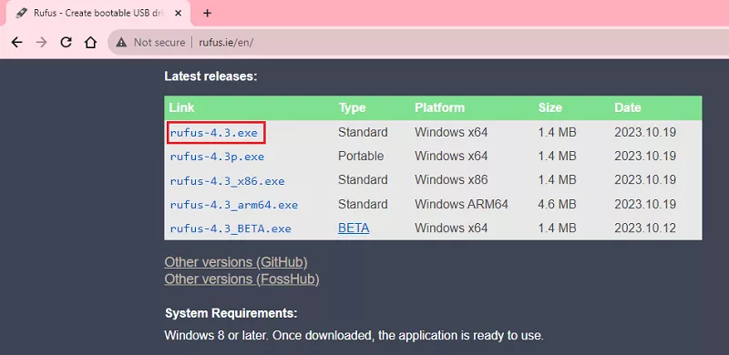Image resolution: width=729 pixels, height=355 pixels.
Task: Download rufus-4.3p.exe portable version
Action: coord(217,157)
